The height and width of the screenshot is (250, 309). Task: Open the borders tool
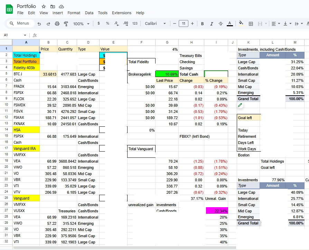(x=251, y=24)
